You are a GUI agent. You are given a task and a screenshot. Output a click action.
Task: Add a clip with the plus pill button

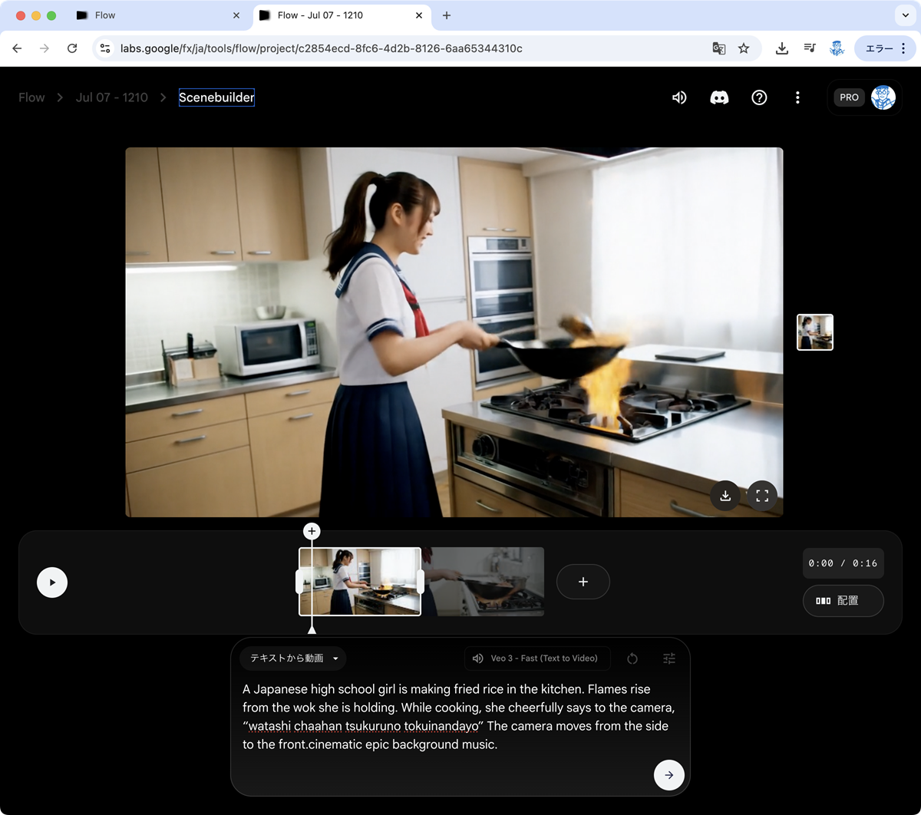[583, 582]
